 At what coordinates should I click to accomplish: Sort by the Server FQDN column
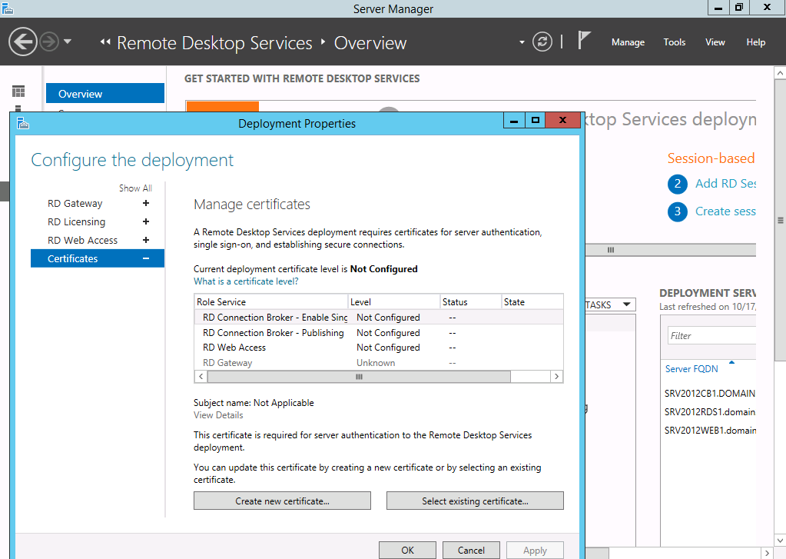tap(691, 369)
